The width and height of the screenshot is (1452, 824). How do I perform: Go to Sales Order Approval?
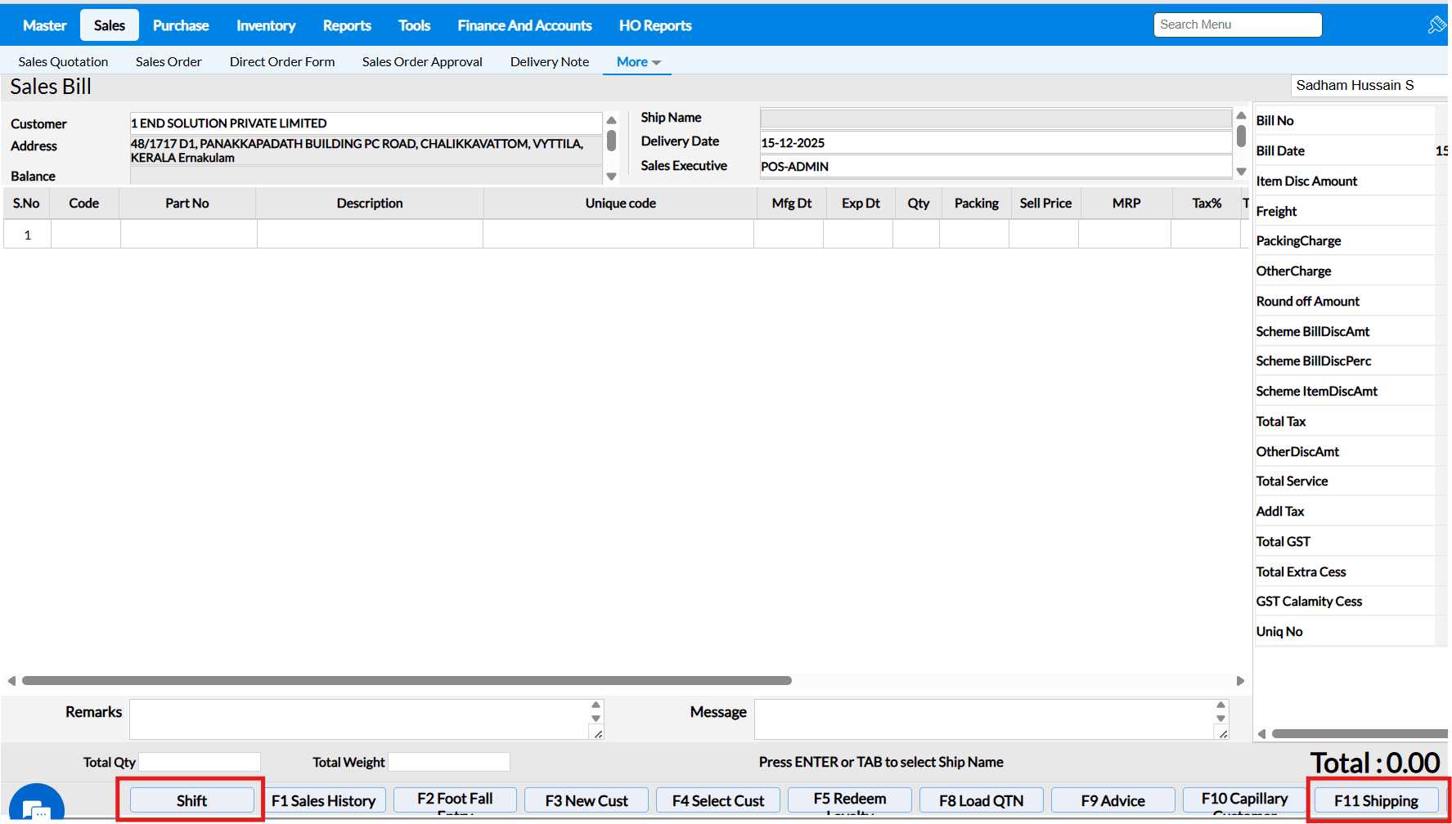(422, 62)
